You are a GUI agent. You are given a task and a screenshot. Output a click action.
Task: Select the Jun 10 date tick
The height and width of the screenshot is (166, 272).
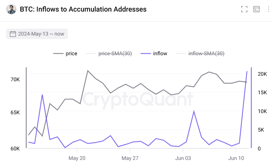tap(236, 158)
